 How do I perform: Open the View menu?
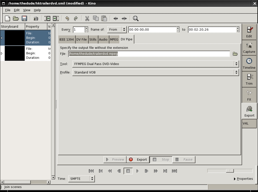[26, 10]
